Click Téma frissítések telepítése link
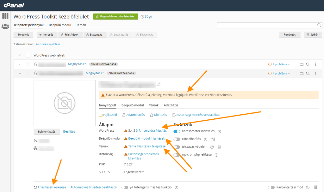 [147, 146]
